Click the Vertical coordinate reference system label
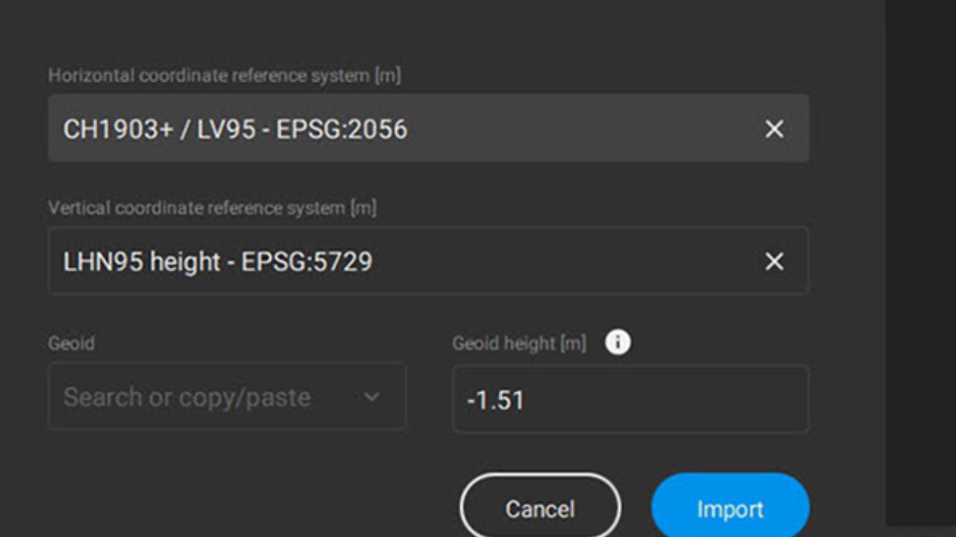This screenshot has height=537, width=956. coord(212,208)
